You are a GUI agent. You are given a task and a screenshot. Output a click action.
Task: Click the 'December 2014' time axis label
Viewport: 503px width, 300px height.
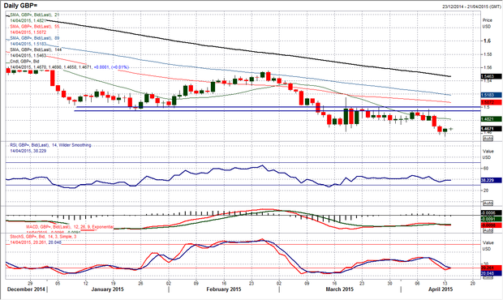26,289
